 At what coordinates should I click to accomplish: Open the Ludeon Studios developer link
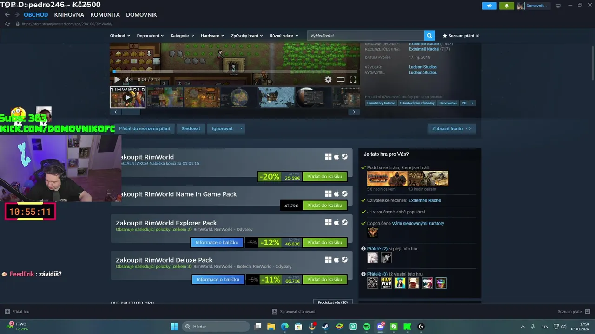click(423, 67)
